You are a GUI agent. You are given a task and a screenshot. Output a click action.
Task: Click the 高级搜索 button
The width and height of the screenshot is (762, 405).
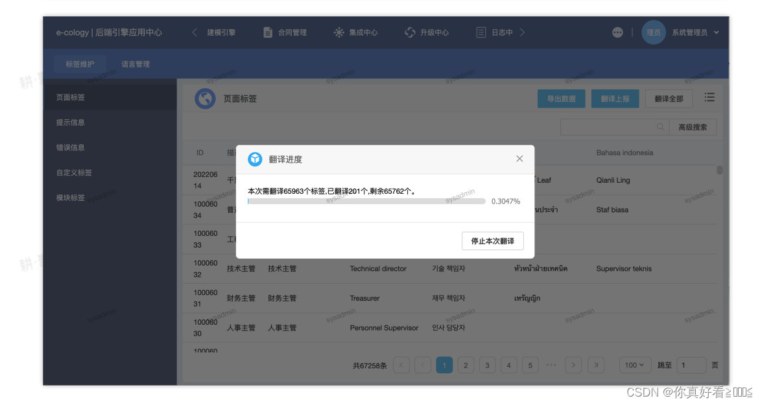click(x=693, y=126)
